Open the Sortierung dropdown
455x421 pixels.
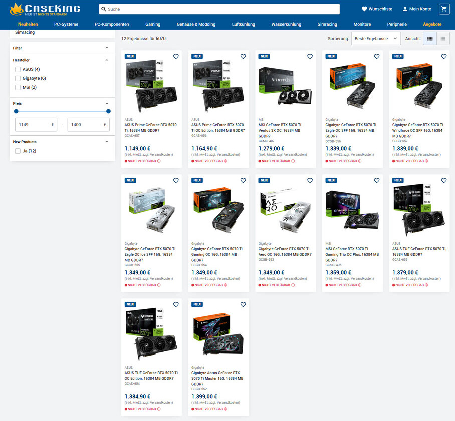coord(376,38)
